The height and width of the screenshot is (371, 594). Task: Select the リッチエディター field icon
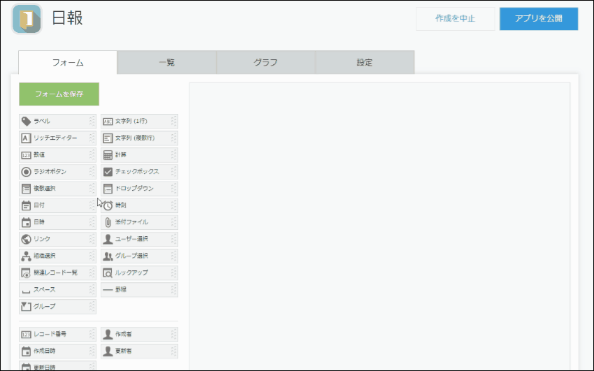[x=27, y=138]
